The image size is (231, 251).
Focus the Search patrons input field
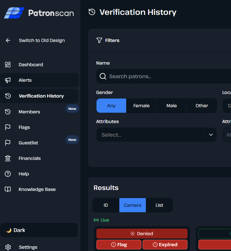click(x=164, y=76)
